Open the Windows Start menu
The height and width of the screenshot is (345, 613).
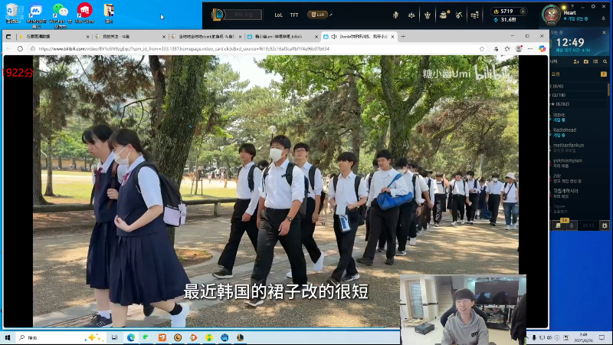pos(8,337)
